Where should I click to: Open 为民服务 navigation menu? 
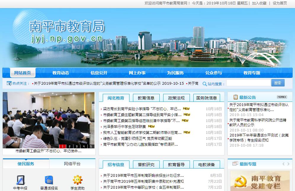pos(175,73)
